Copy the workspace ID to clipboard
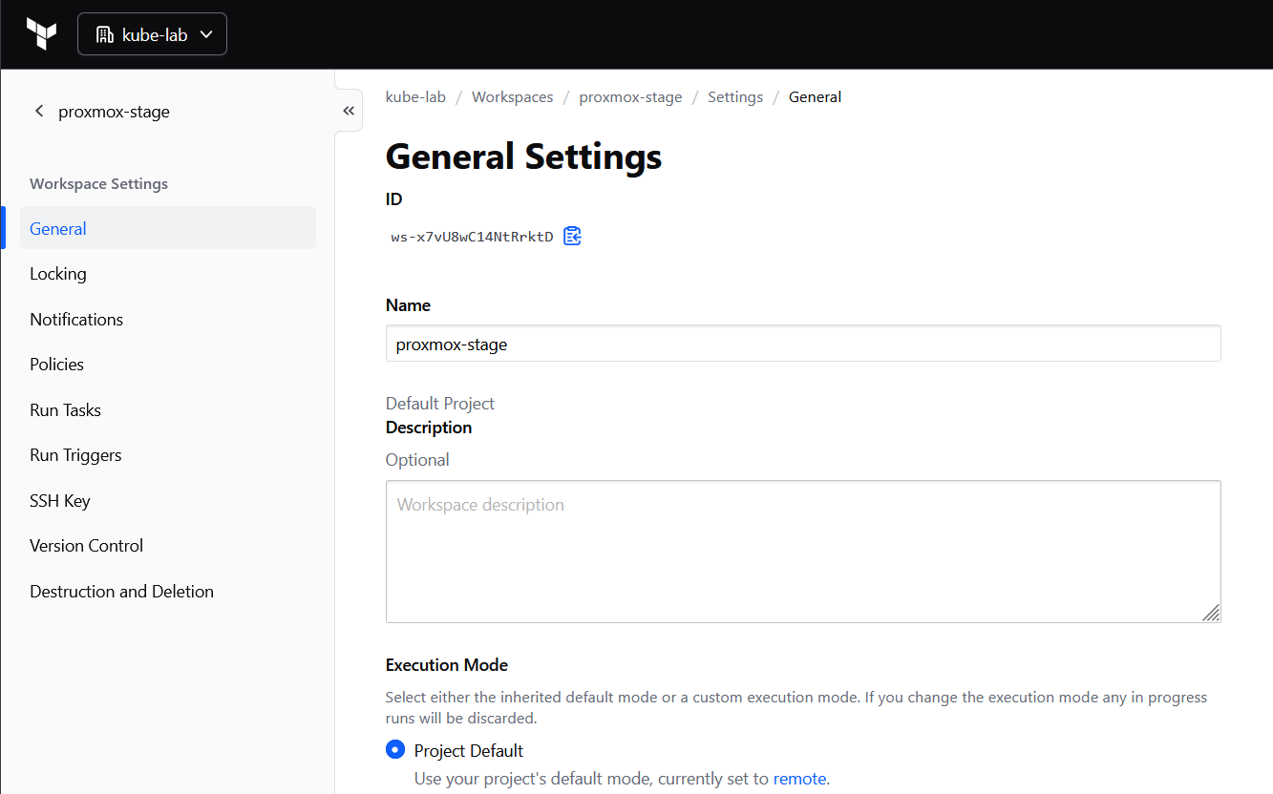The image size is (1273, 794). [x=572, y=236]
